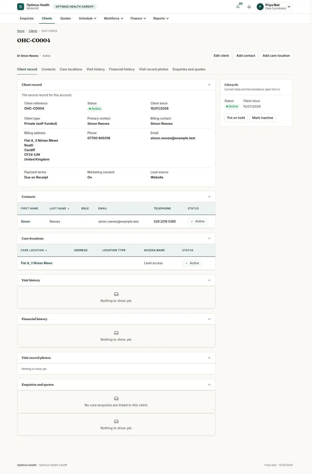
Task: Go to the home icon in header
Action: click(x=249, y=7)
